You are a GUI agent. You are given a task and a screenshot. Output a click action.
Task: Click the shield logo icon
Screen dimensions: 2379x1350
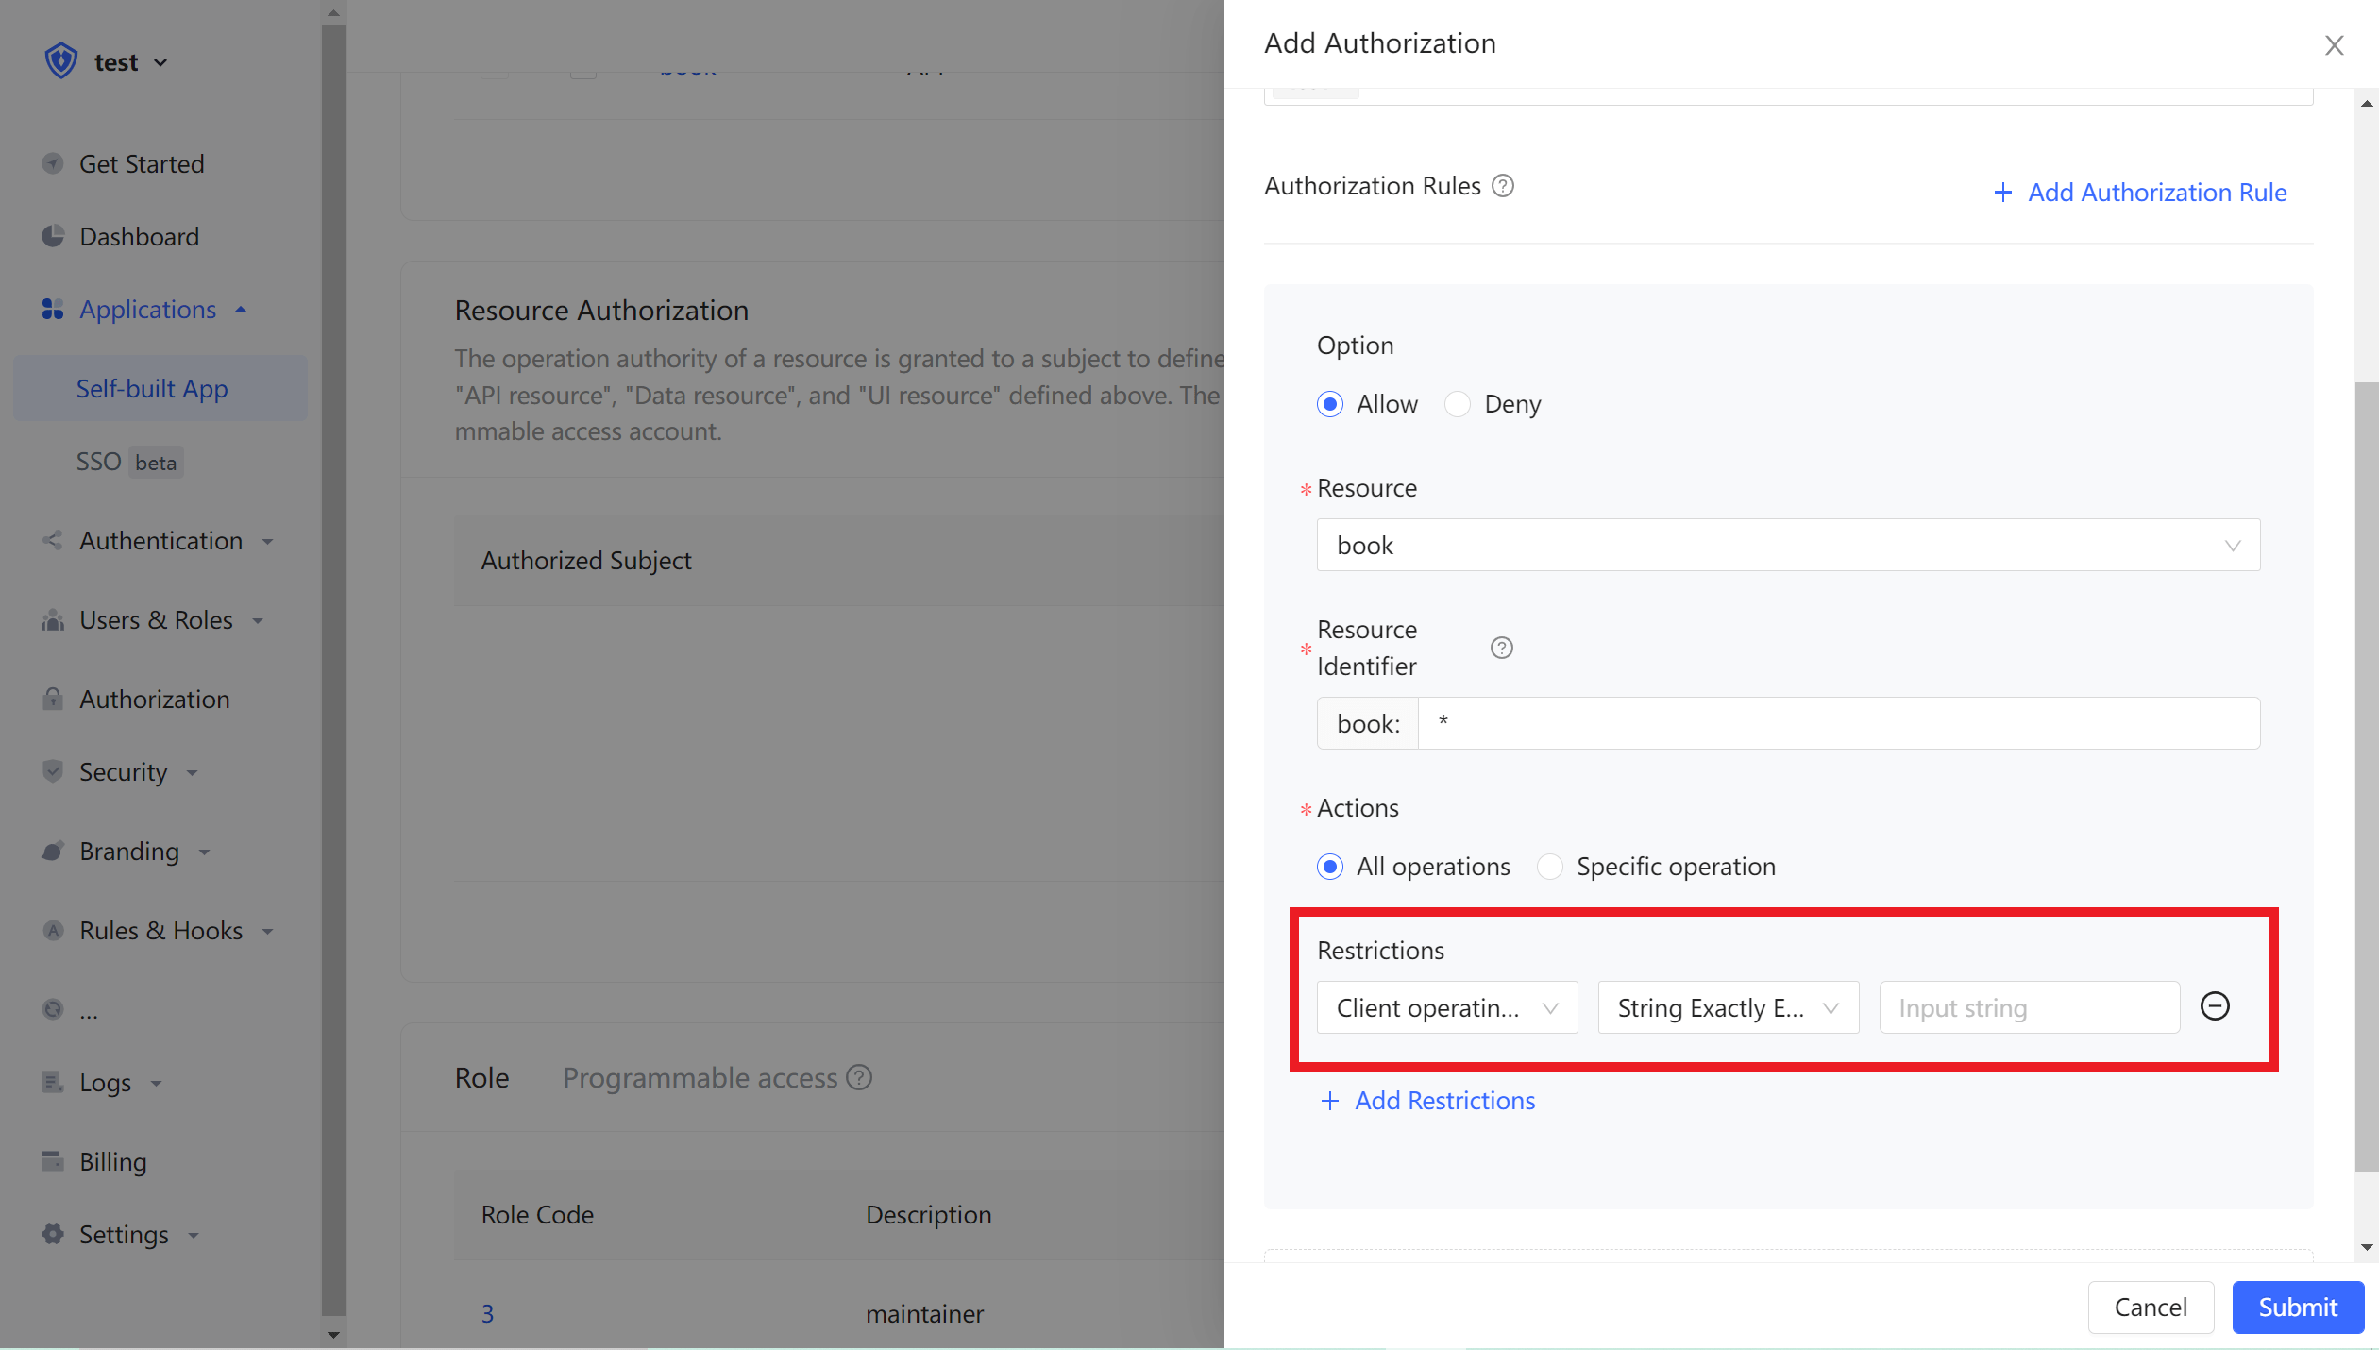61,61
